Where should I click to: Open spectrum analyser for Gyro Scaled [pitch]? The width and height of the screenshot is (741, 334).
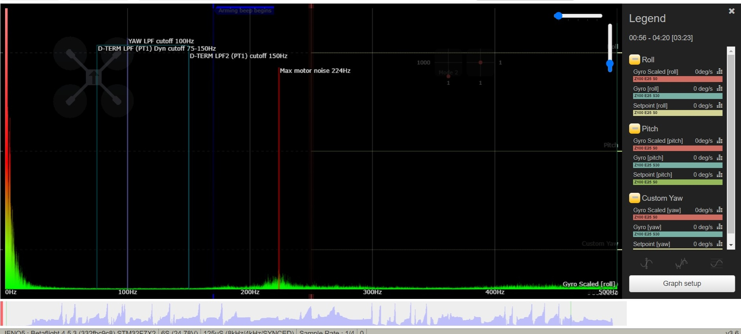click(x=719, y=140)
